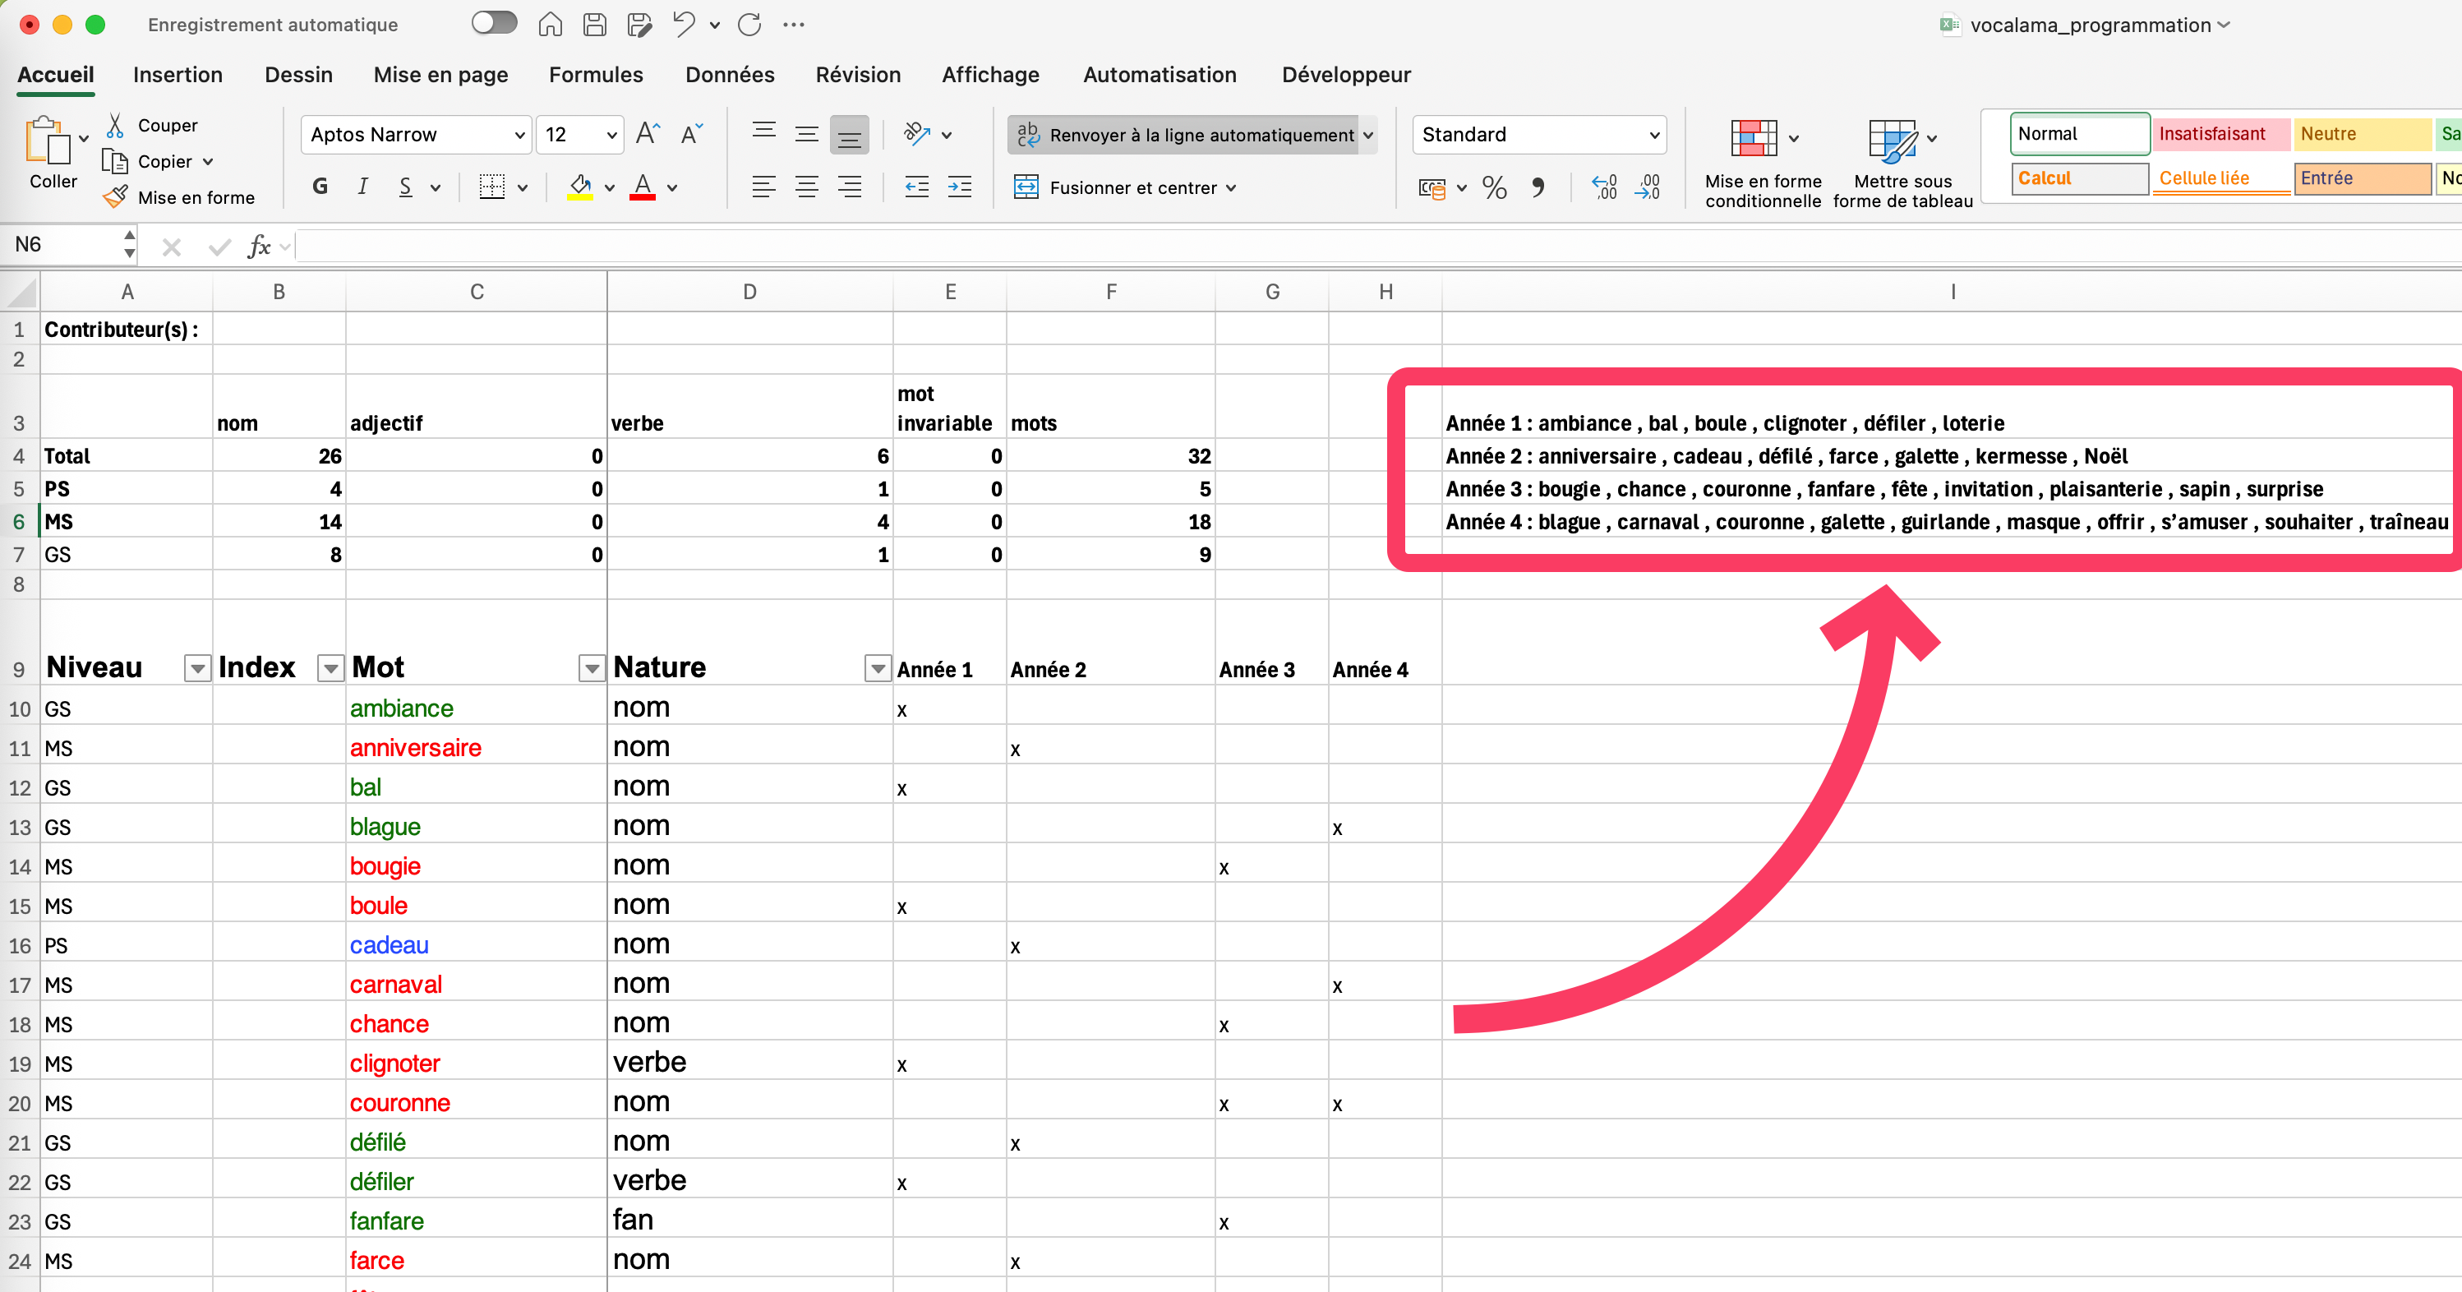Click the Redo circular arrow icon

[x=749, y=24]
